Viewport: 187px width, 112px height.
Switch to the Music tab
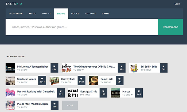[32, 14]
